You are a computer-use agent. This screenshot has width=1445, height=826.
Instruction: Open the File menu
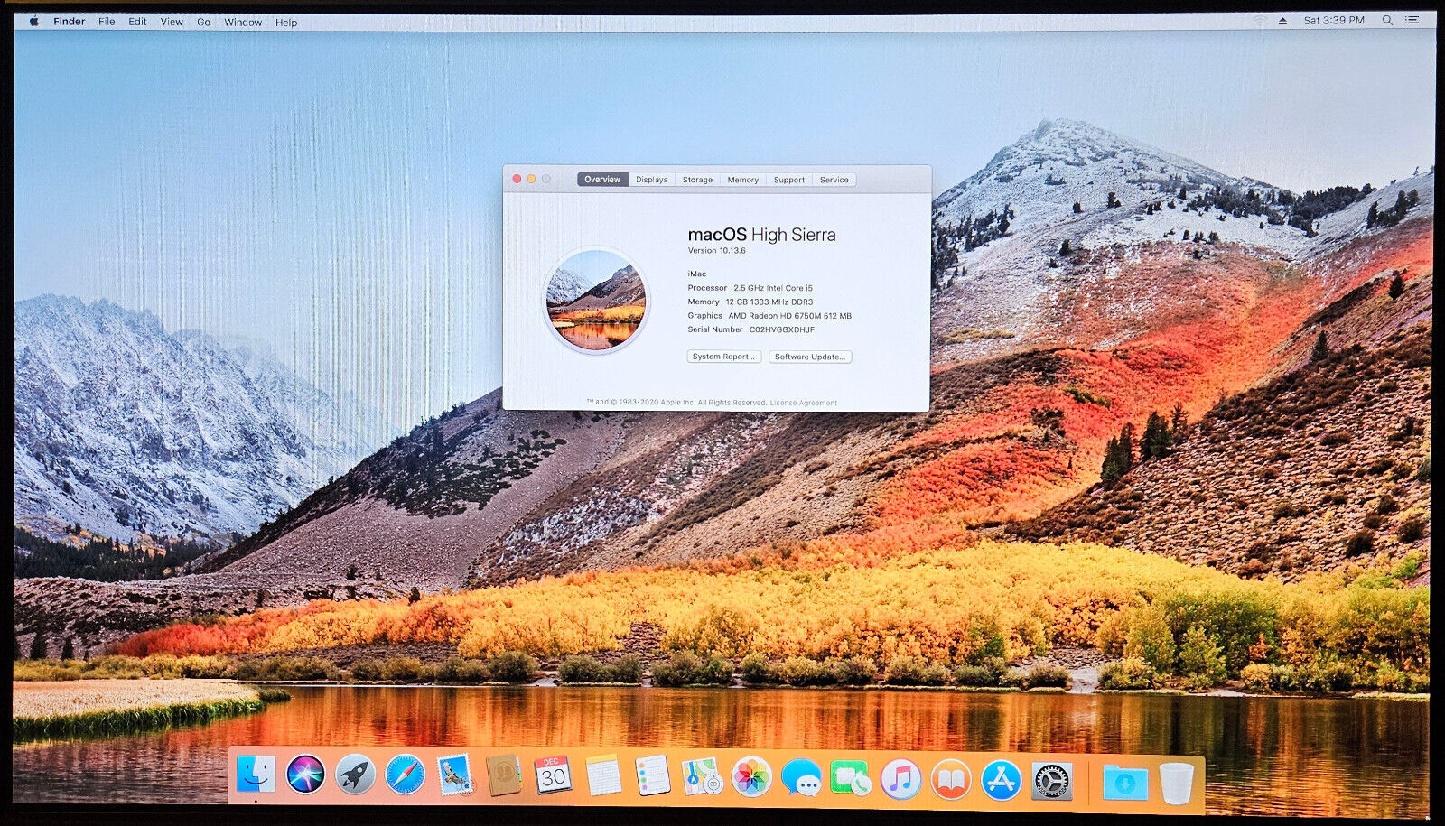107,22
